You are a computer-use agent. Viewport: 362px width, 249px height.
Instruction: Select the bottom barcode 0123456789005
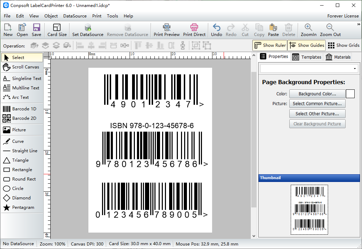coord(151,201)
